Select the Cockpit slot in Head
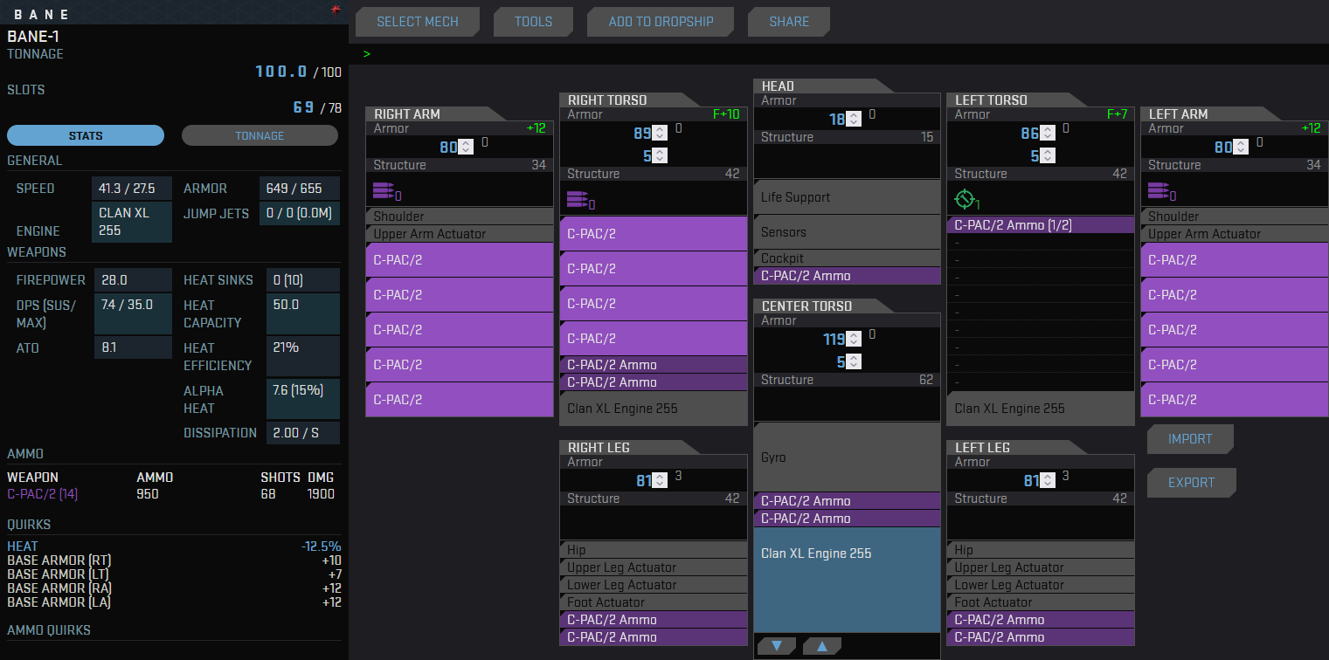Viewport: 1329px width, 660px height. click(847, 258)
